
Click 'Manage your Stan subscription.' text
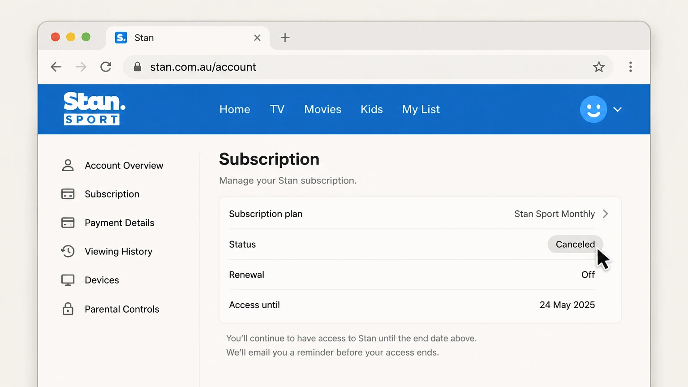pos(288,181)
